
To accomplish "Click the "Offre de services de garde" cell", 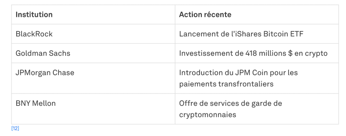I will [x=230, y=103].
